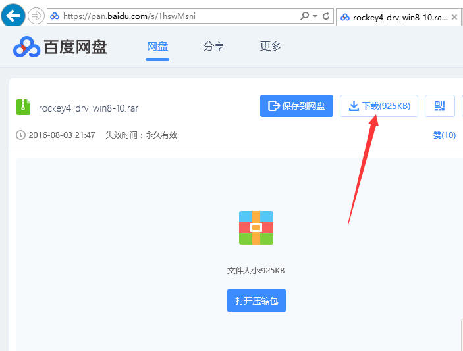
Task: Click the 失效时间：永久有效 text
Action: coord(142,135)
